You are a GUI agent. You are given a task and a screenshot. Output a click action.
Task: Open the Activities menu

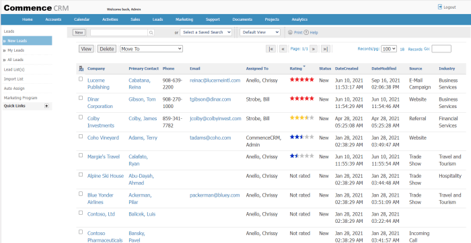pos(110,19)
